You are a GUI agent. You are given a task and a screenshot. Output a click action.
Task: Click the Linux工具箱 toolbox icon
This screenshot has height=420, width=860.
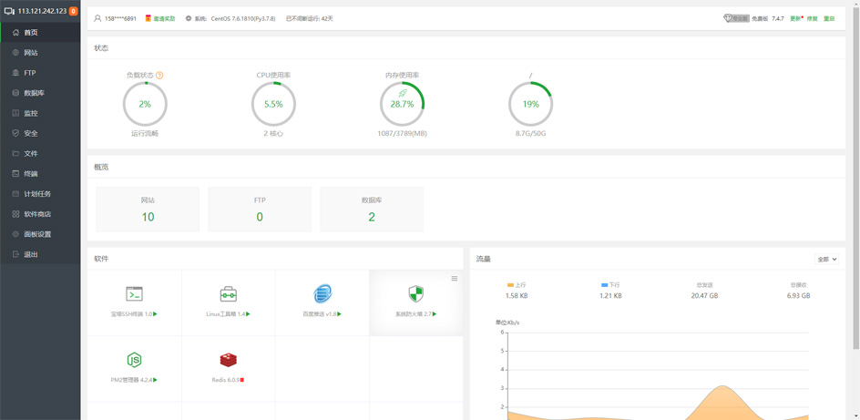click(228, 294)
